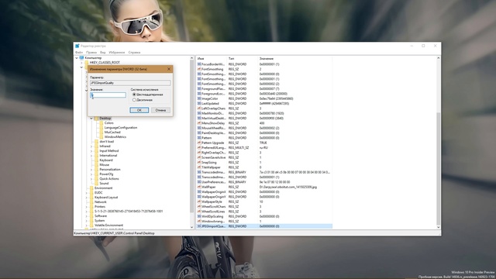The width and height of the screenshot is (496, 279).
Task: Click the Имя column header
Action: (x=212, y=59)
